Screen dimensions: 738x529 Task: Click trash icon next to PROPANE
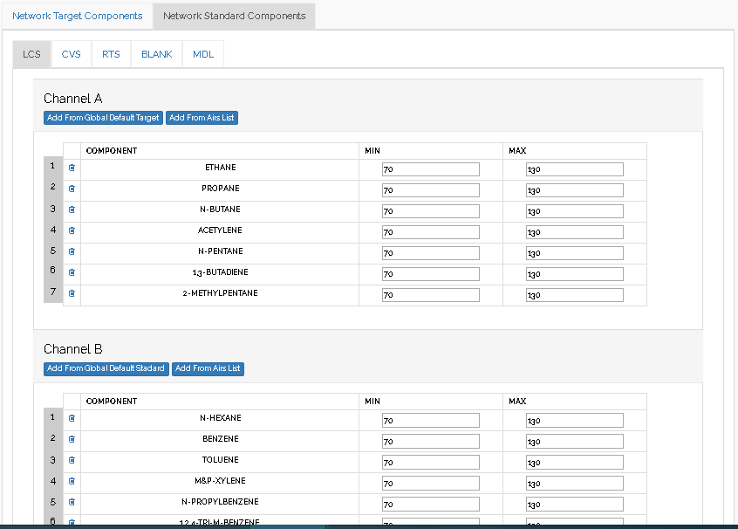(x=72, y=189)
